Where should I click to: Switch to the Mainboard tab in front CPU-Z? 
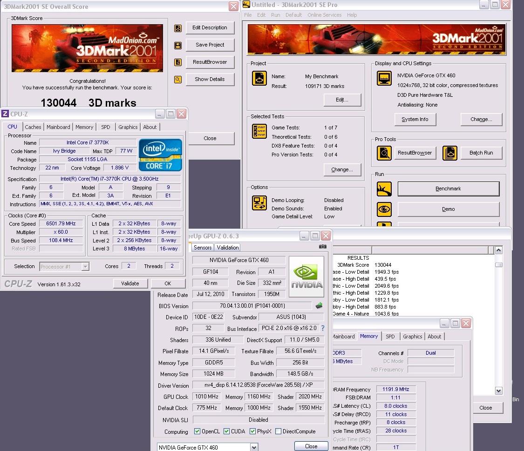tap(59, 127)
